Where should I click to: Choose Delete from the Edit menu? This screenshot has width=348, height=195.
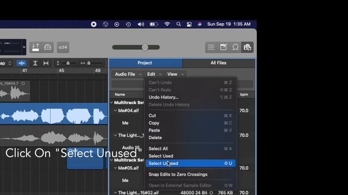190,138
